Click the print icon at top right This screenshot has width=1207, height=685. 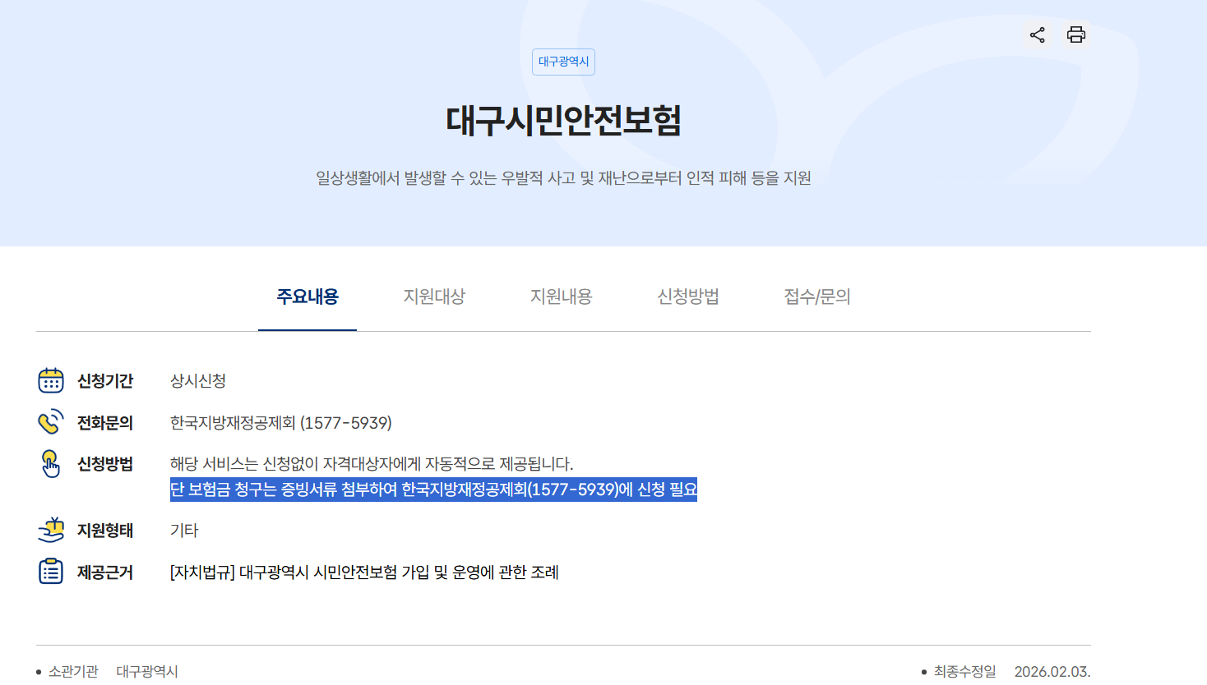click(x=1075, y=34)
